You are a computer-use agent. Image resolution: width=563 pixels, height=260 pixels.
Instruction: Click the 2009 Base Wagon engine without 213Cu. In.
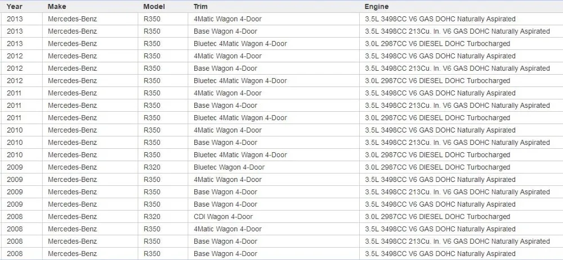tap(461, 204)
